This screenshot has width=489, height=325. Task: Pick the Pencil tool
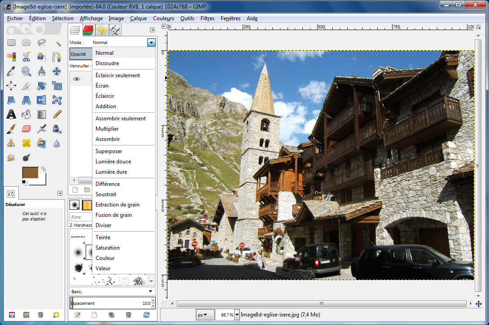(57, 114)
